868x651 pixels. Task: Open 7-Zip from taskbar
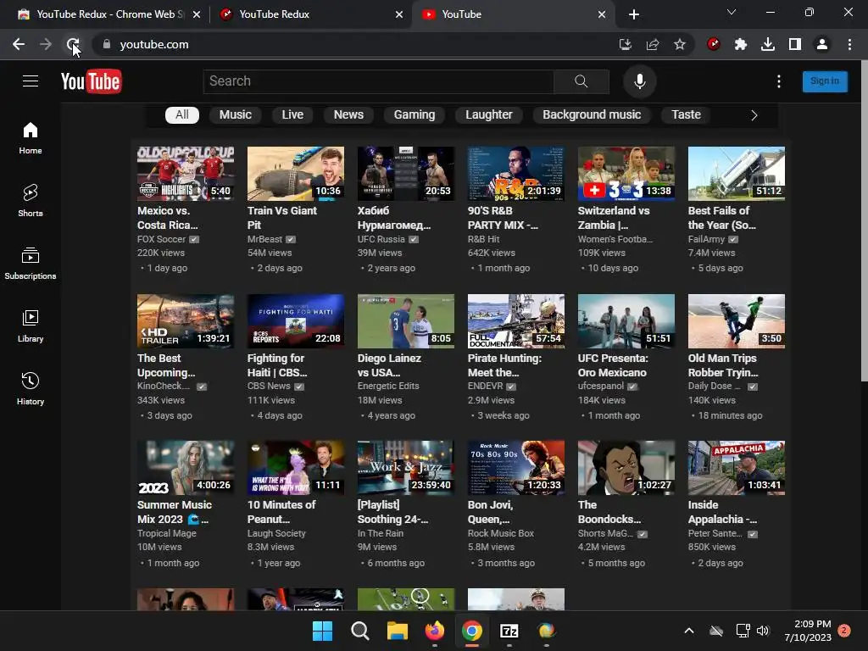[509, 631]
